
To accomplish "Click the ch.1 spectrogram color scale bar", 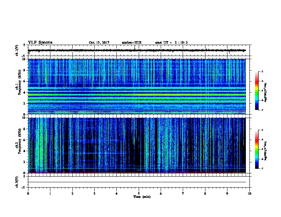I will point(257,91).
